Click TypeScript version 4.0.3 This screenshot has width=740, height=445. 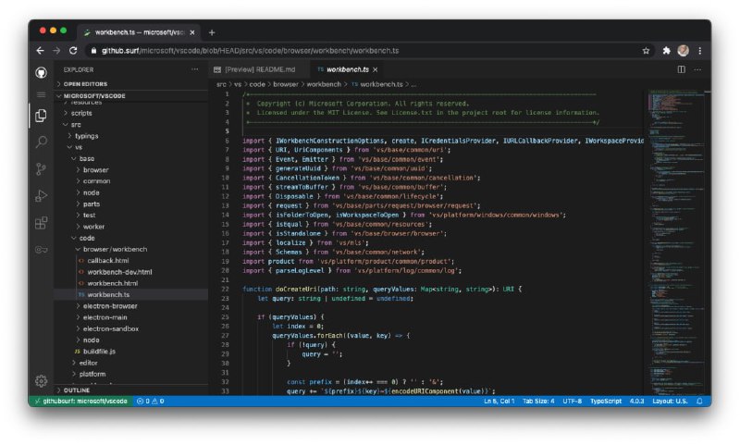coord(636,402)
